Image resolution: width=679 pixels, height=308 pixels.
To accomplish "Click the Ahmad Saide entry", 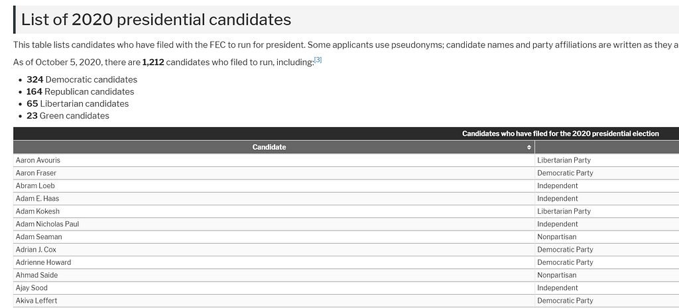I will [37, 275].
